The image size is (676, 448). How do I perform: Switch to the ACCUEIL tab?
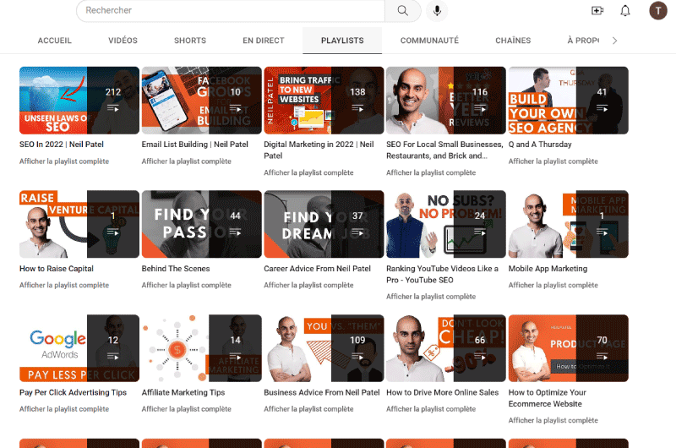point(54,41)
